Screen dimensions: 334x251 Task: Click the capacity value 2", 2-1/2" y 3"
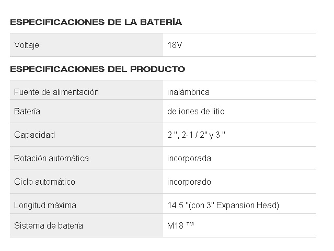[x=196, y=135]
